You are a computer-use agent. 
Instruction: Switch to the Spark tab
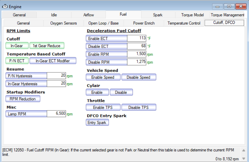[x=158, y=15]
